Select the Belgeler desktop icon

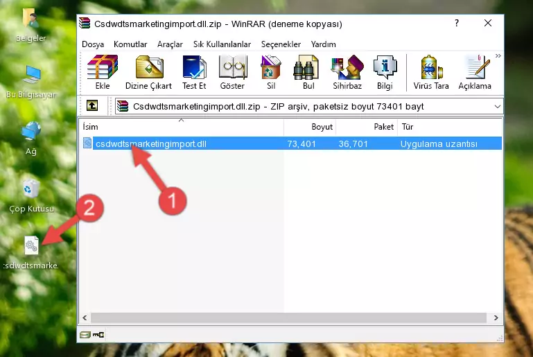click(x=31, y=25)
